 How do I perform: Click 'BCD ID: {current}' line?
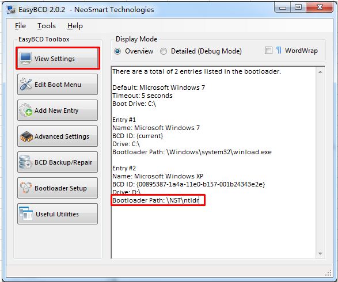(138, 136)
